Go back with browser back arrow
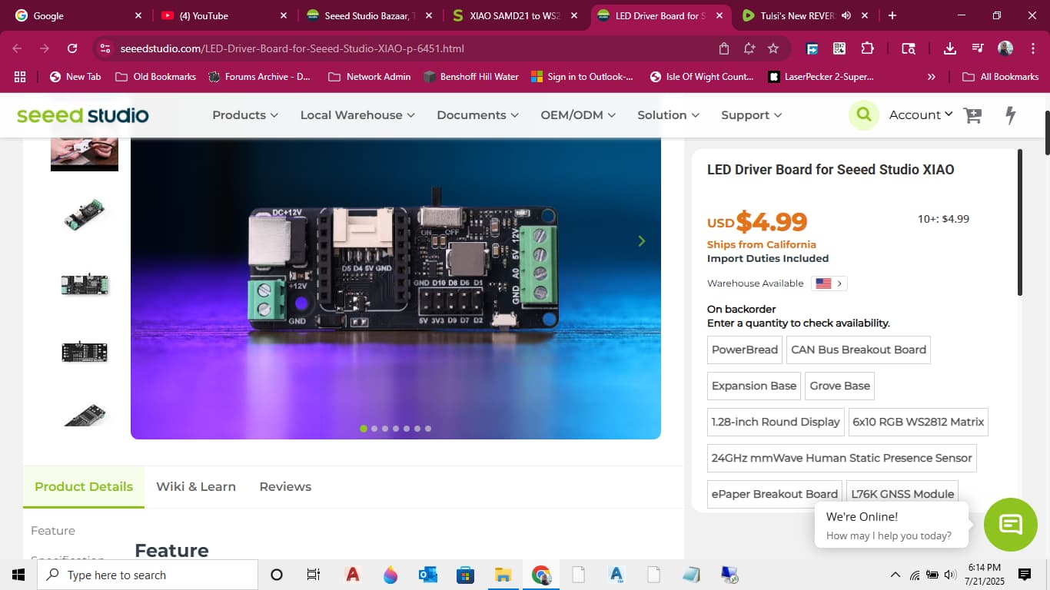Image resolution: width=1050 pixels, height=590 pixels. (17, 48)
